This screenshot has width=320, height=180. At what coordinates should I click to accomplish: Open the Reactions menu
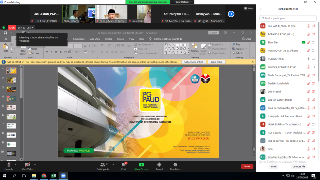click(x=175, y=166)
